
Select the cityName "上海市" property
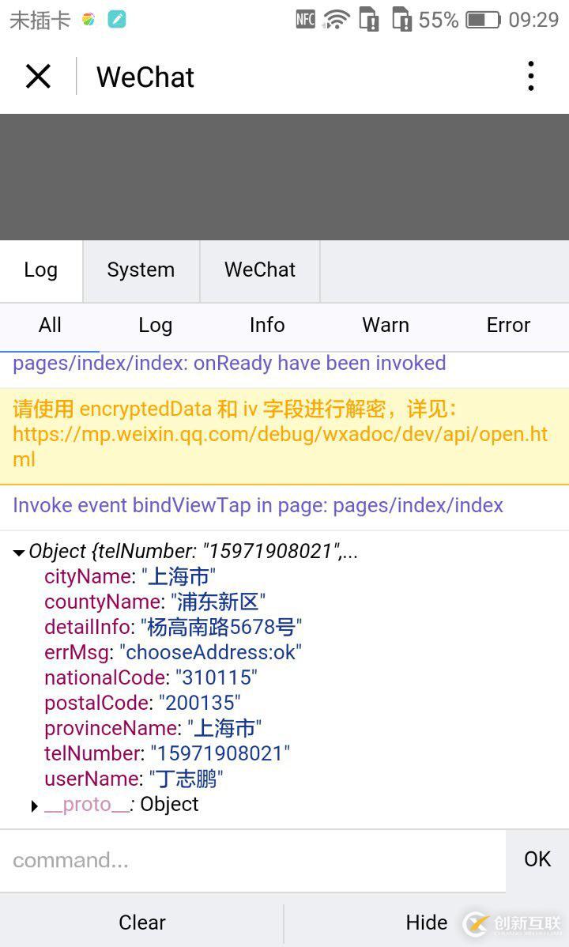pos(130,577)
